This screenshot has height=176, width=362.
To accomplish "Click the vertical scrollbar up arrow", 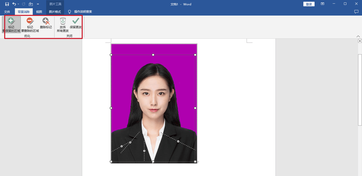I will pyautogui.click(x=360, y=41).
